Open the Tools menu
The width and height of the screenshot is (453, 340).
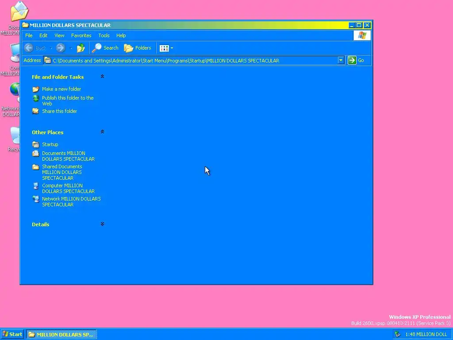pyautogui.click(x=104, y=35)
